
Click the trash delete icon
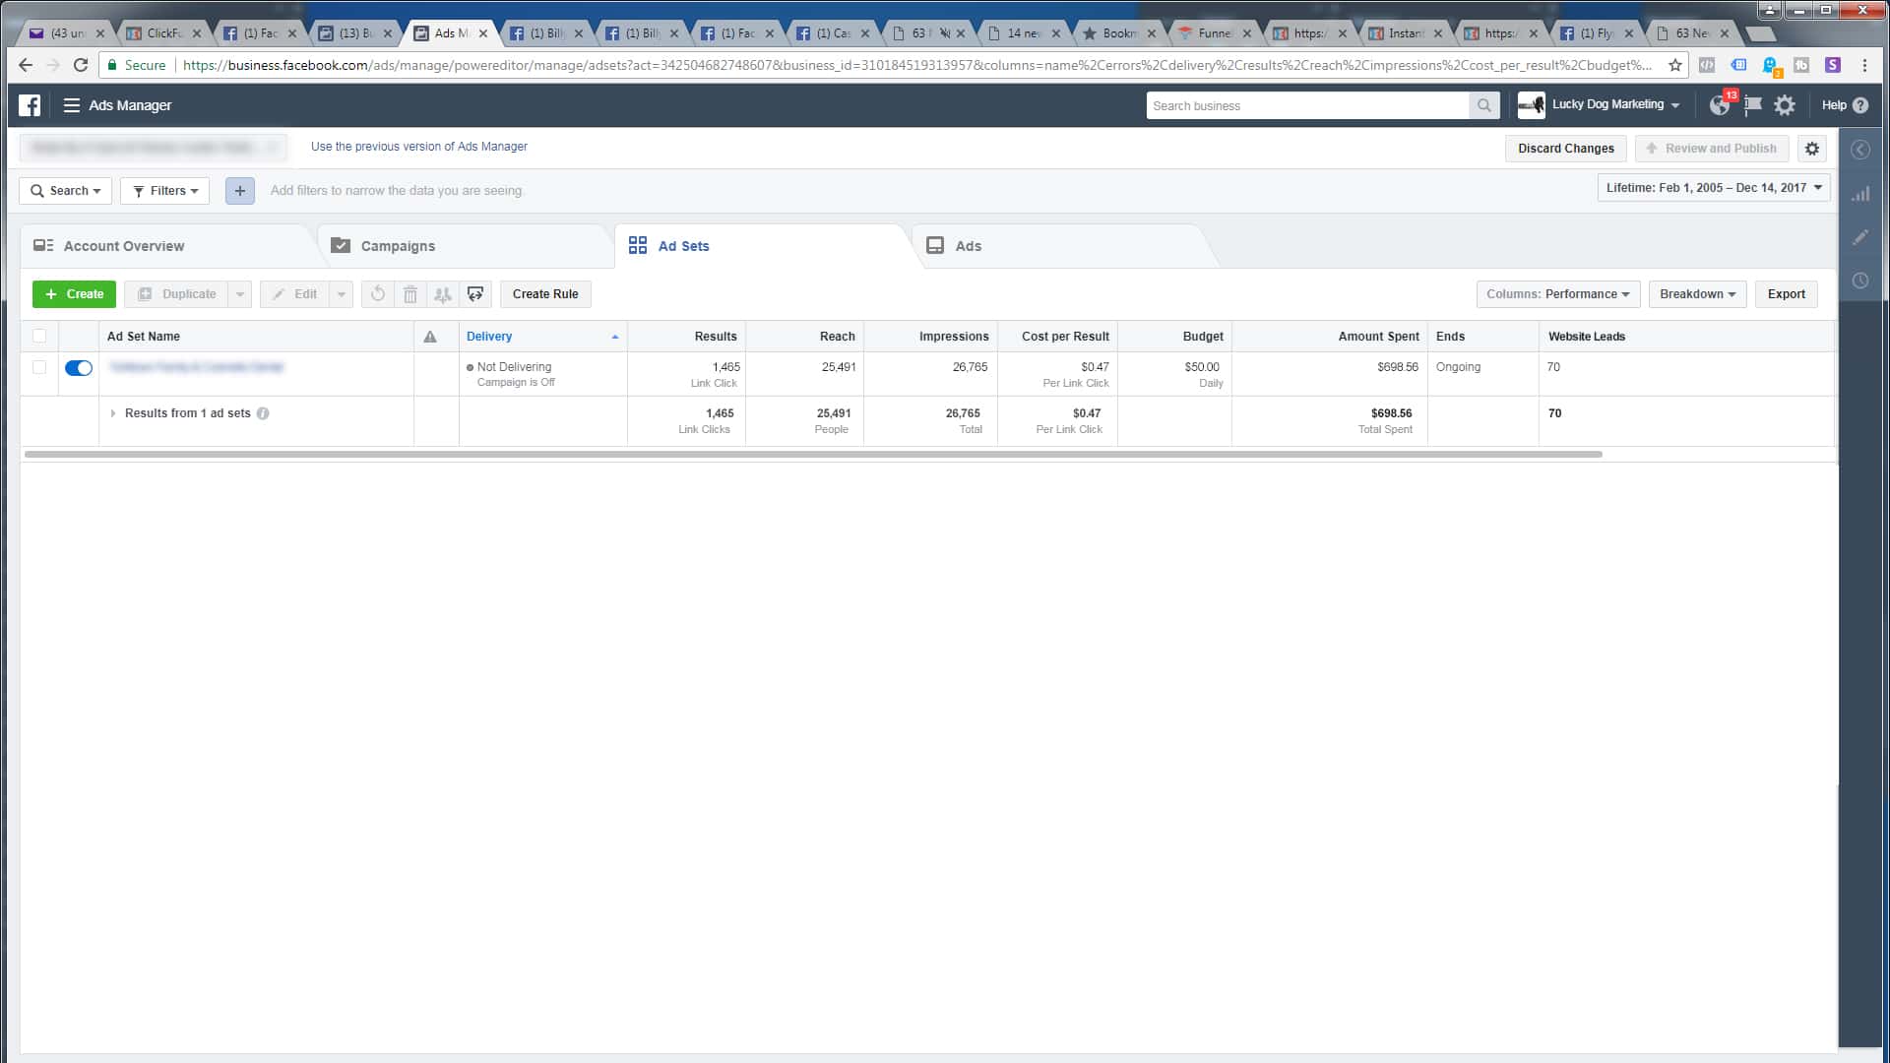point(410,294)
